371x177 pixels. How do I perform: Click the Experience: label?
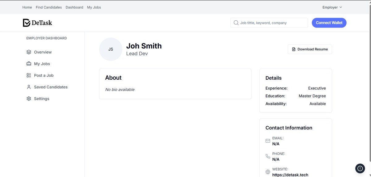point(276,88)
